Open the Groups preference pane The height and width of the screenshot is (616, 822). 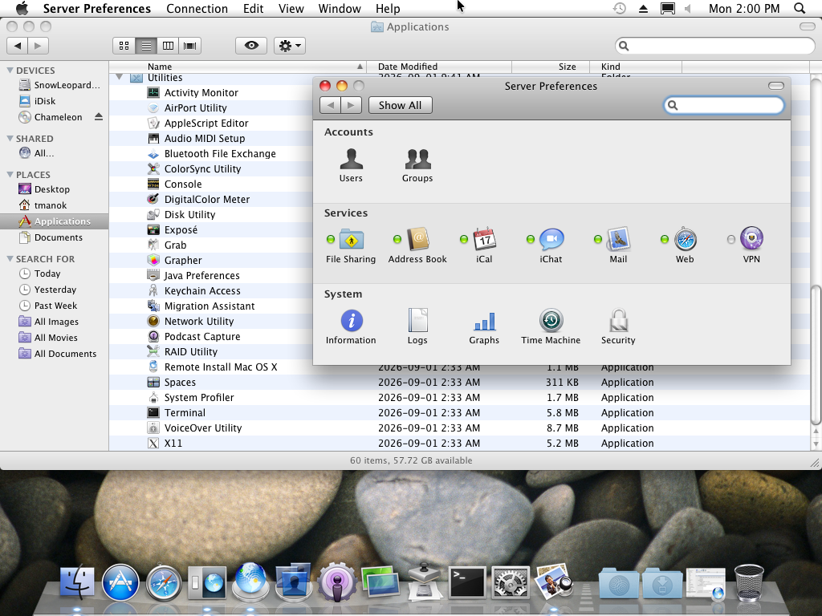point(417,164)
